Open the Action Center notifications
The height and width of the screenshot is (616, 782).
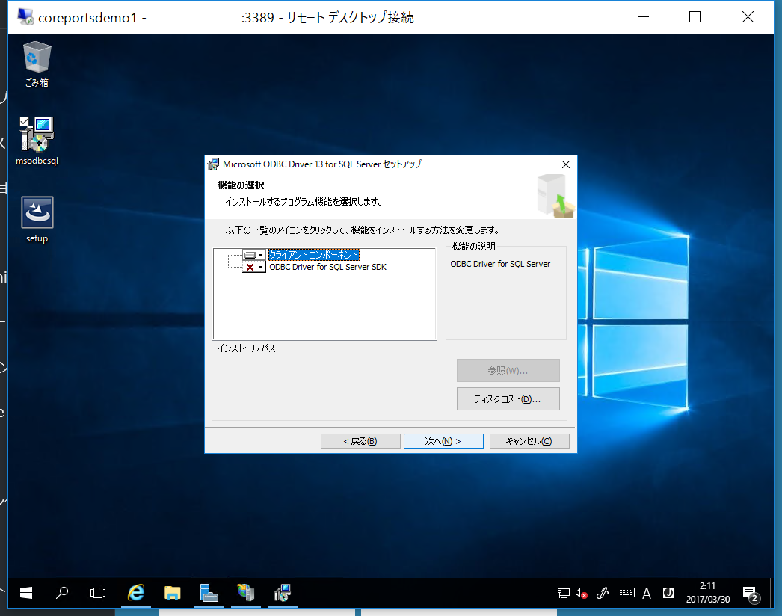coord(751,594)
